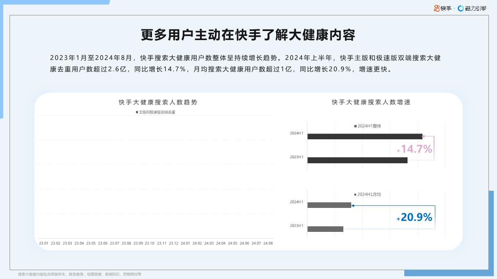Expand the 快手大健康搜索人数趋势 chart section
497x279 pixels.
158,102
